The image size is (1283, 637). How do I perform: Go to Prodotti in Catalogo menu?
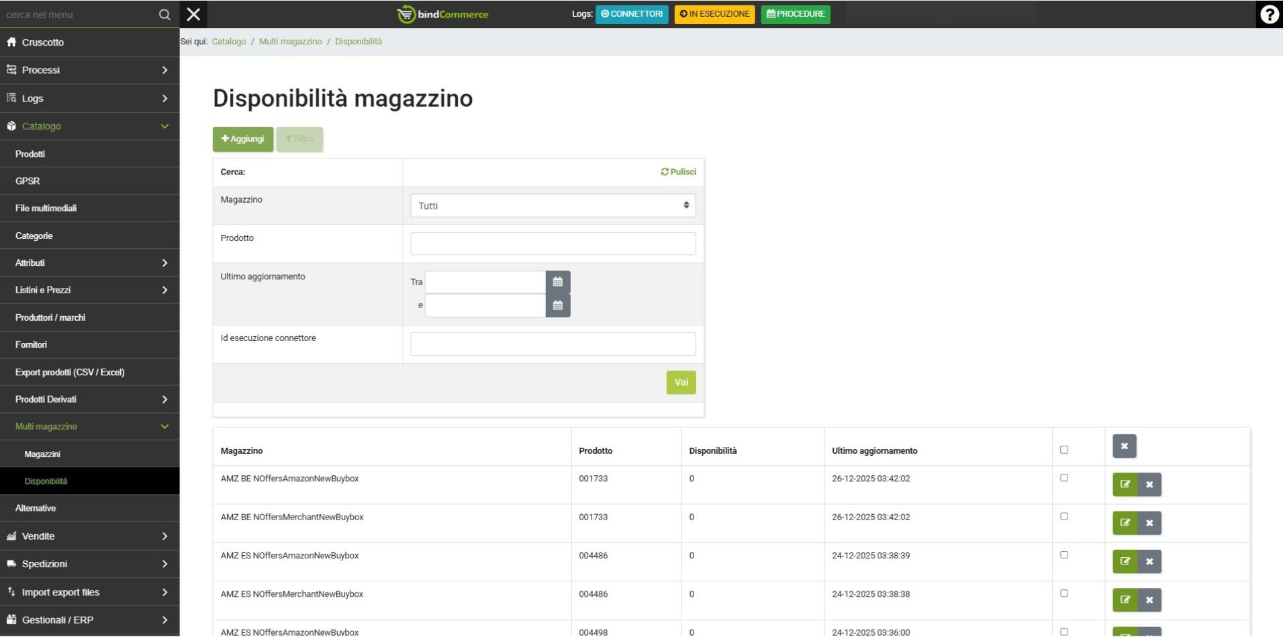[30, 154]
